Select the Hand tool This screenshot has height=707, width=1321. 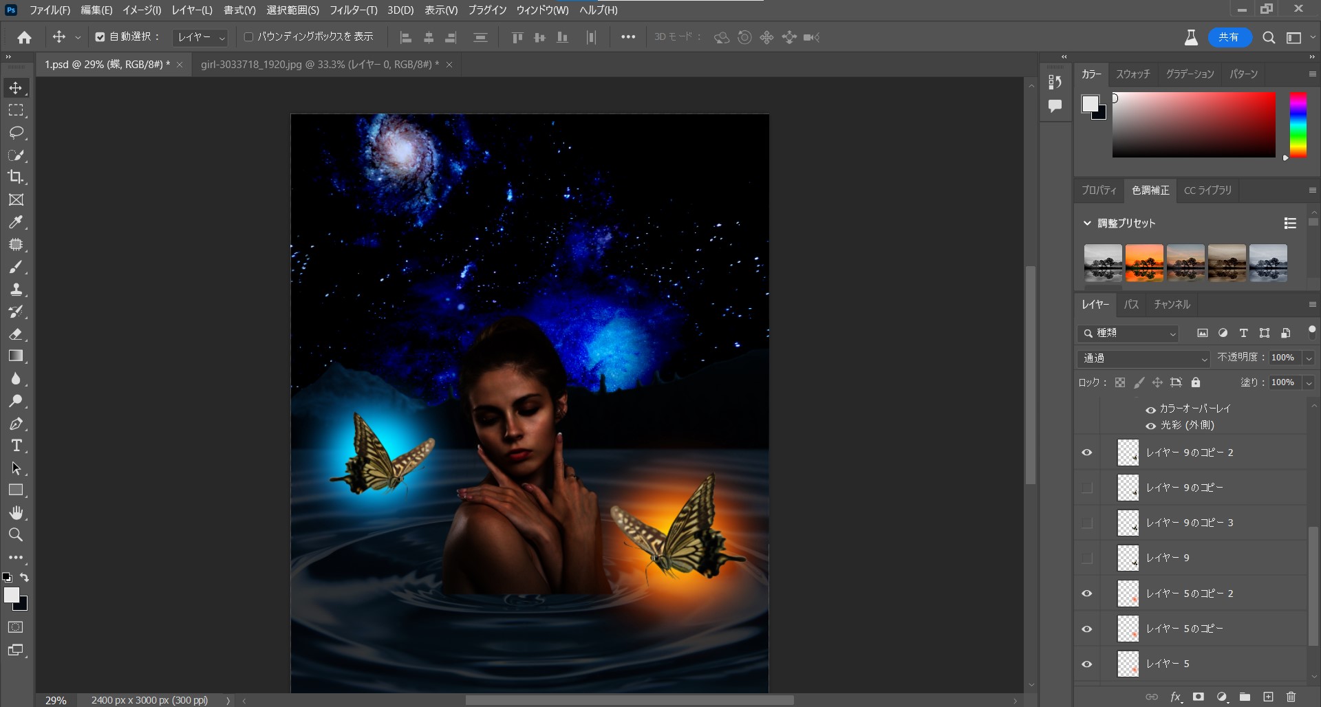point(16,512)
